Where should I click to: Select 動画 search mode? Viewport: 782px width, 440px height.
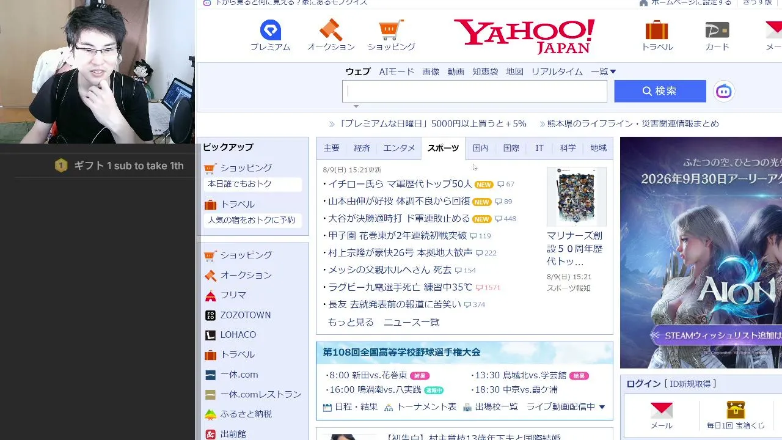[456, 71]
